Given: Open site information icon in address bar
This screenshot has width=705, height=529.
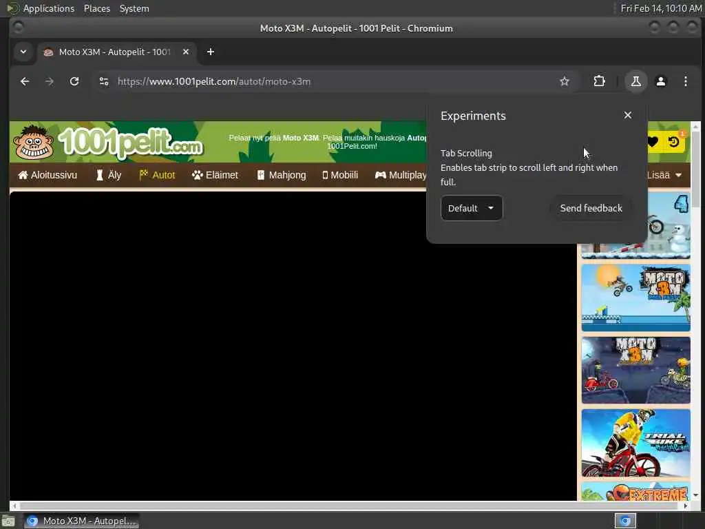Looking at the screenshot, I should [x=104, y=81].
